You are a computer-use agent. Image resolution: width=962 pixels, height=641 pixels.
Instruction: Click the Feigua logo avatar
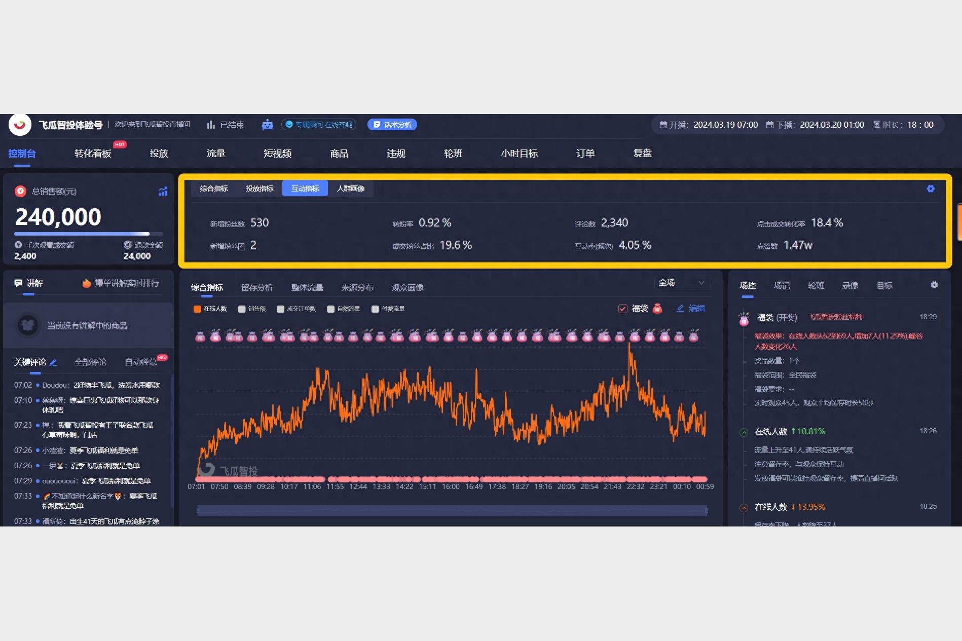(20, 125)
